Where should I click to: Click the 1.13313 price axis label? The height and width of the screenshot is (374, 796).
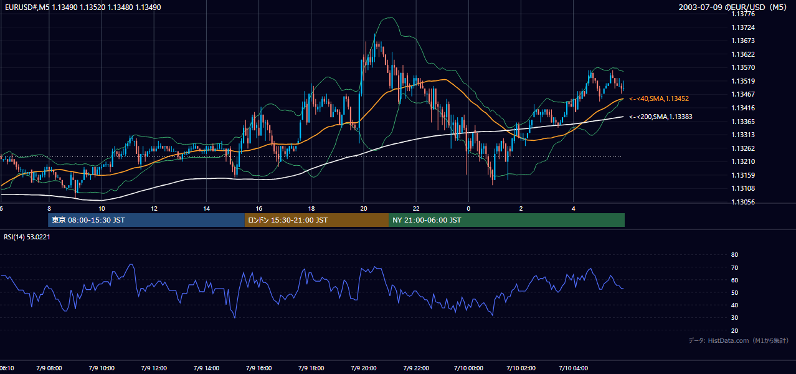point(743,135)
